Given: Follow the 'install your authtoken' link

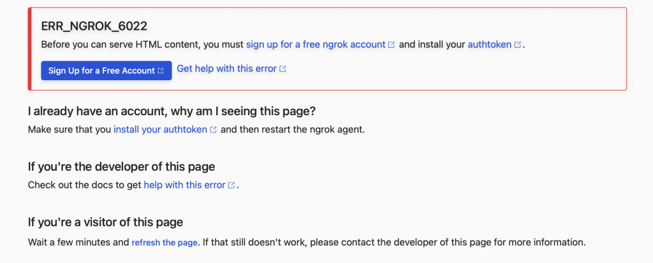Looking at the screenshot, I should [x=160, y=129].
